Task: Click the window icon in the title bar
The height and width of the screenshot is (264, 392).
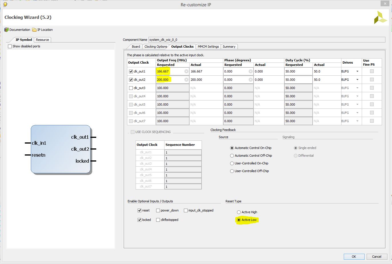Action: click(x=5, y=4)
